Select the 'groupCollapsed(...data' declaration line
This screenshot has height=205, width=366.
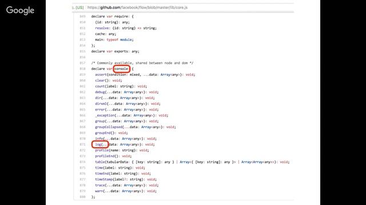(136, 127)
